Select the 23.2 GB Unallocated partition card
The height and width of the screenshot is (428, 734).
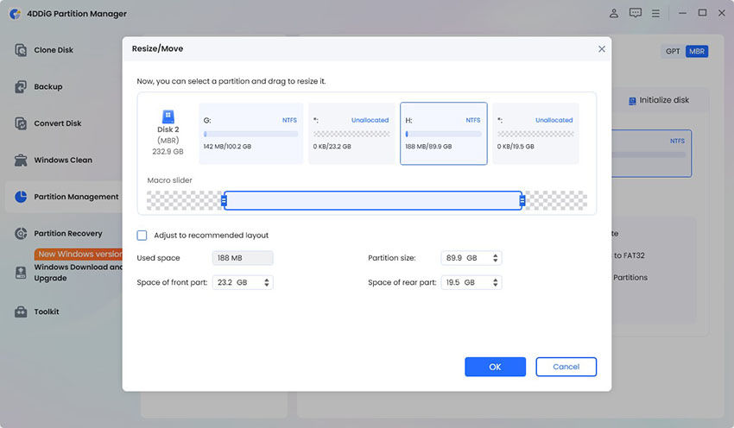click(x=351, y=133)
